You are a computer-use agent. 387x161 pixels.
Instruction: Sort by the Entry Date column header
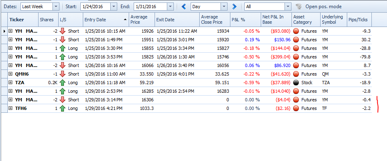click(106, 20)
